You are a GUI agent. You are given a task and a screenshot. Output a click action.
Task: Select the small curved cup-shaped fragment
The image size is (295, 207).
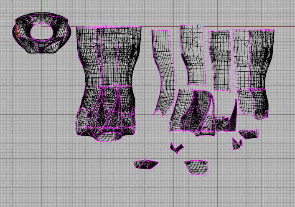point(249,134)
